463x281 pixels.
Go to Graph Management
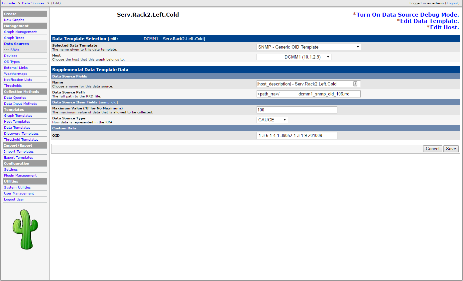pyautogui.click(x=20, y=32)
